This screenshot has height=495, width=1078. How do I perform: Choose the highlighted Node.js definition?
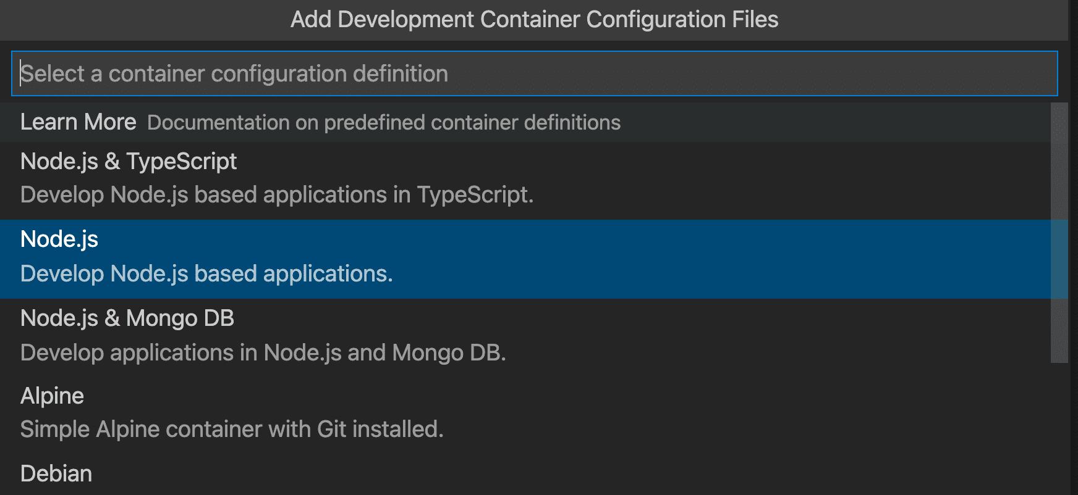525,259
